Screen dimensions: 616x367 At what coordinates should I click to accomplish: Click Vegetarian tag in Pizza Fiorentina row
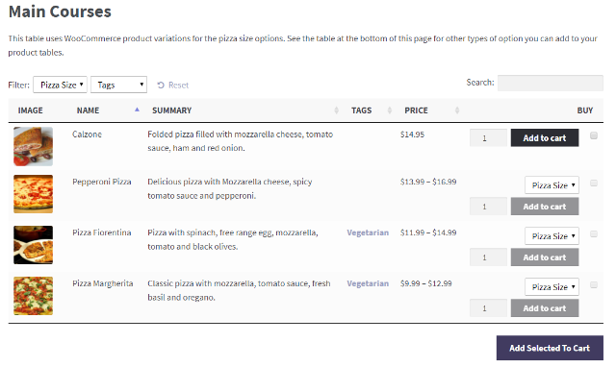pyautogui.click(x=368, y=232)
